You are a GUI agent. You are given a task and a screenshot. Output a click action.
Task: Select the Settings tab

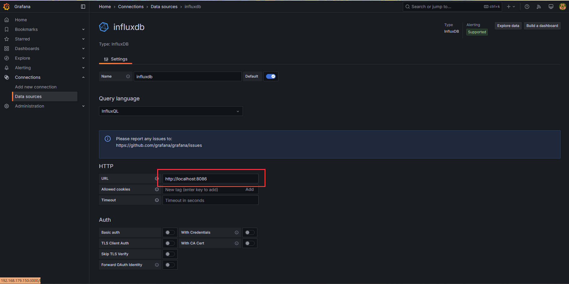[x=116, y=59]
